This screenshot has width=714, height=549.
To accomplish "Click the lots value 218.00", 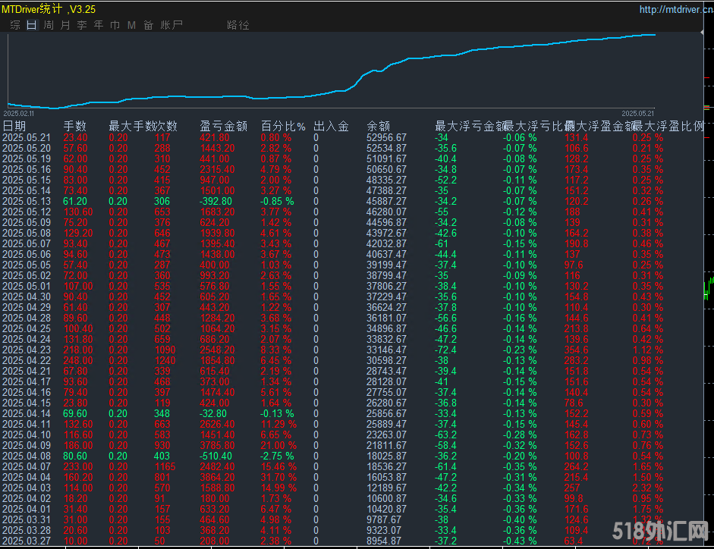I will [78, 350].
